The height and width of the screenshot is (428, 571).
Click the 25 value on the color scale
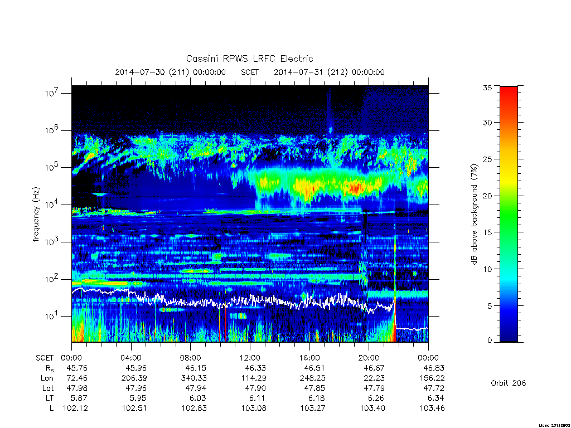[x=487, y=159]
